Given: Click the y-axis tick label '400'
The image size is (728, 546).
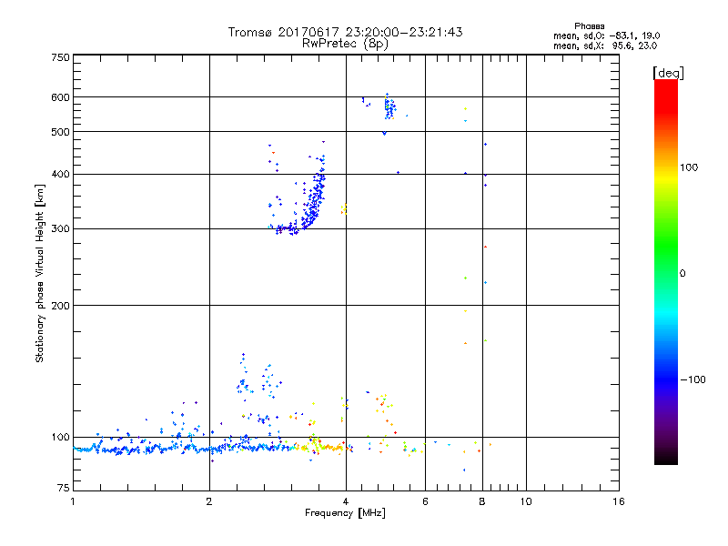Looking at the screenshot, I should coord(60,174).
